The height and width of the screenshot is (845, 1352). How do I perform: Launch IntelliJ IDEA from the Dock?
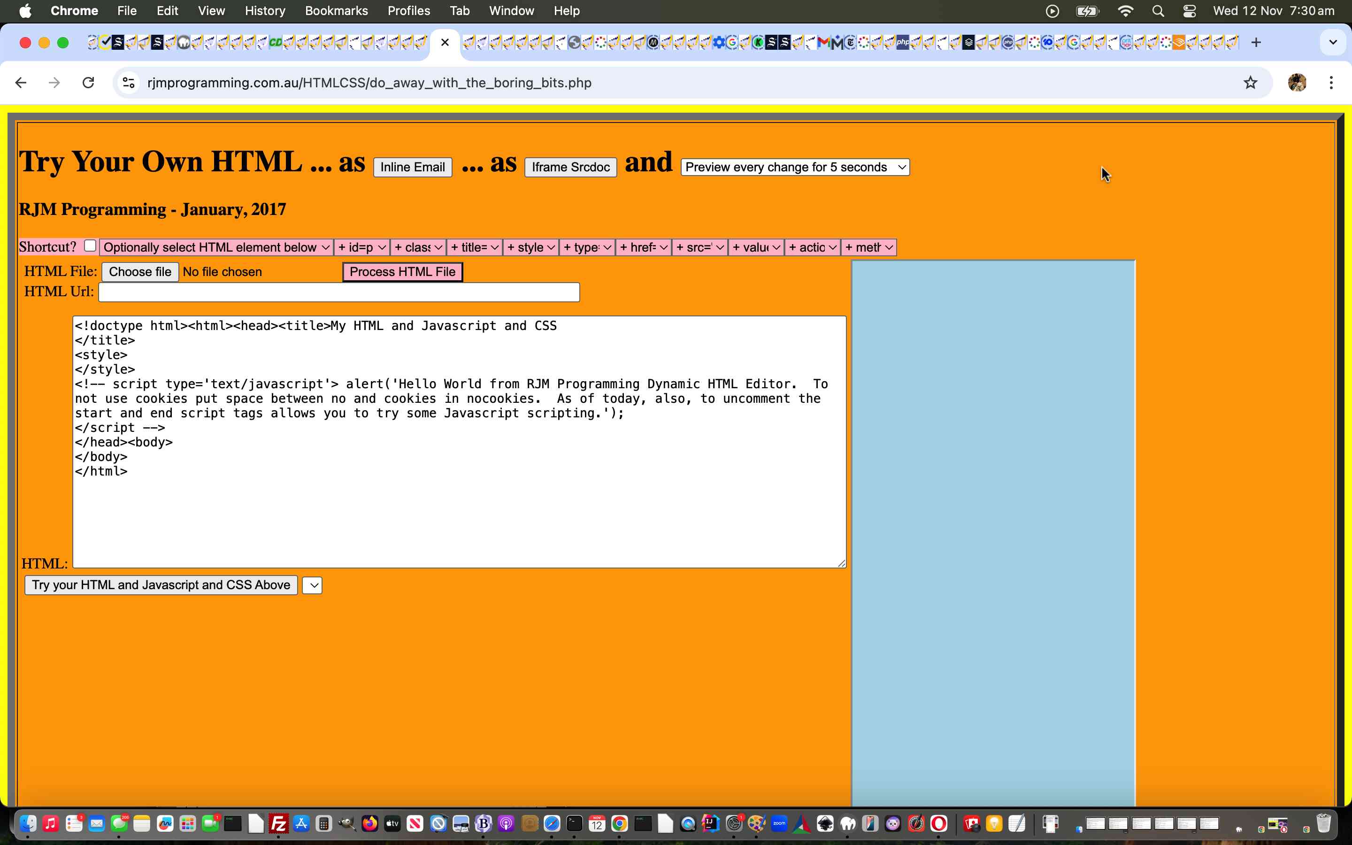710,823
